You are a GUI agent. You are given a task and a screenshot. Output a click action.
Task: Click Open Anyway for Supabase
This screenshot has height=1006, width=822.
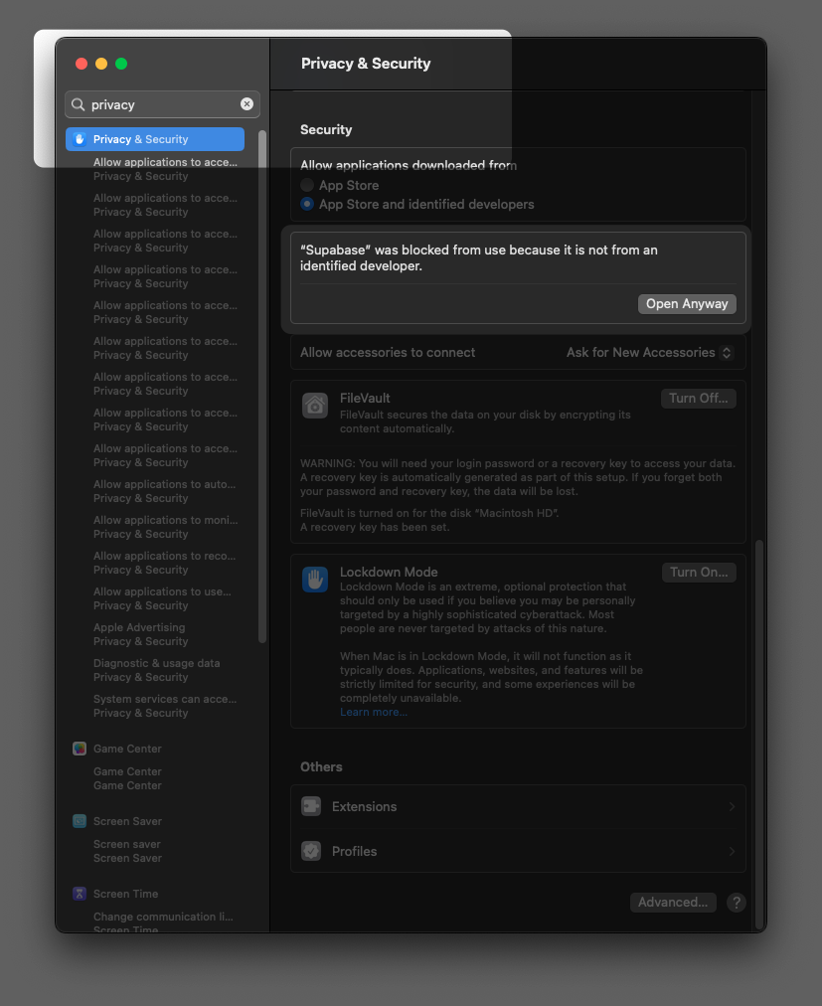pos(687,304)
